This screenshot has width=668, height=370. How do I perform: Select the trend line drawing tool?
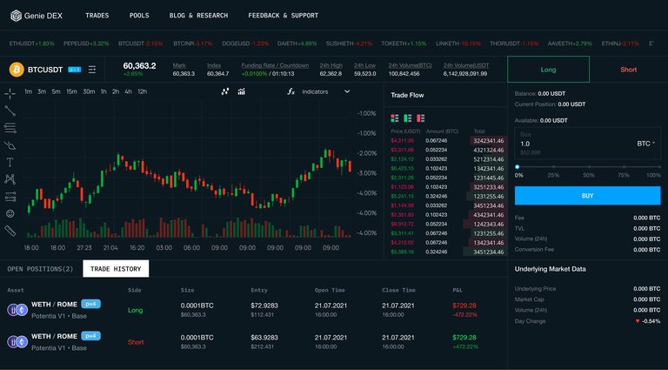click(x=10, y=111)
